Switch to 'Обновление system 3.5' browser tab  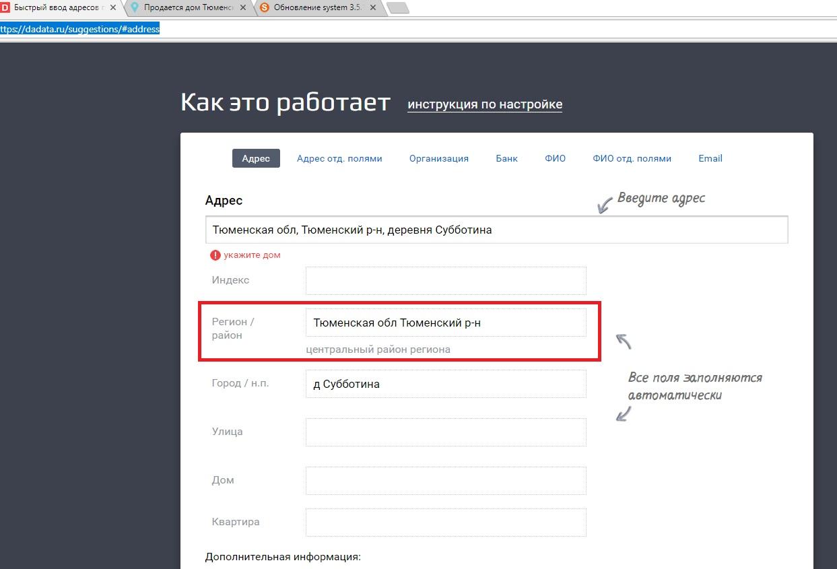316,7
